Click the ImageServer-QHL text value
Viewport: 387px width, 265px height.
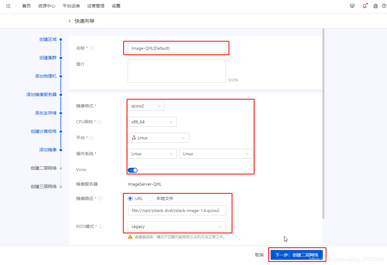(x=145, y=184)
